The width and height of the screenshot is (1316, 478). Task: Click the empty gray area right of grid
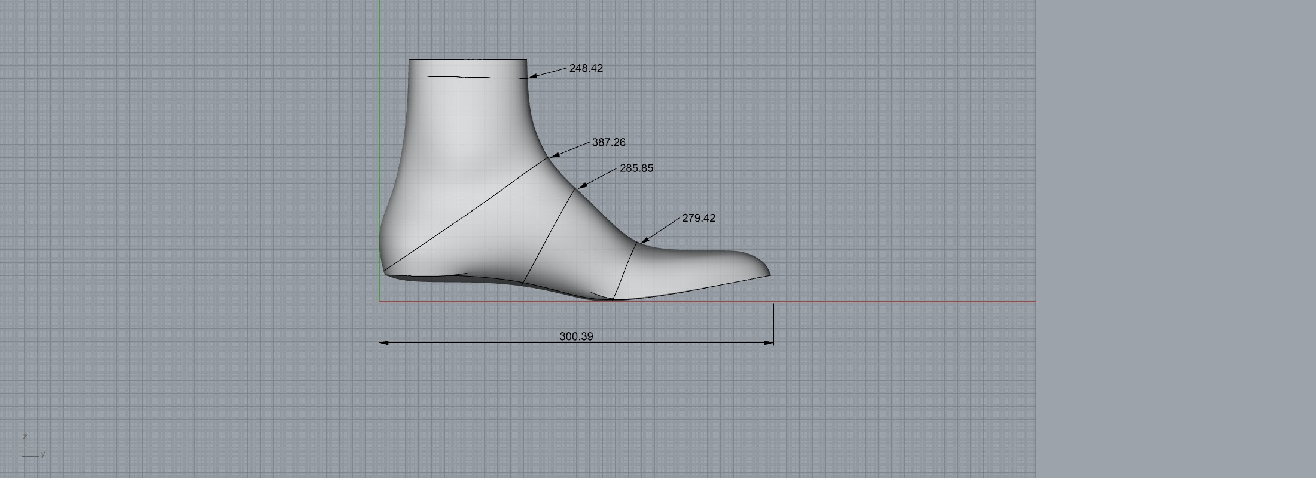click(x=1172, y=239)
